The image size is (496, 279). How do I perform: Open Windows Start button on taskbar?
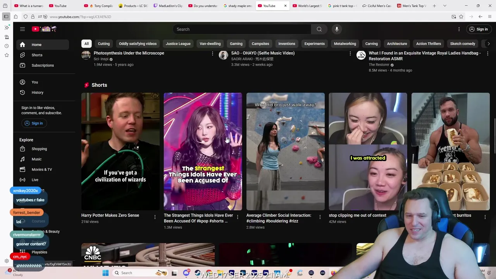(105, 273)
